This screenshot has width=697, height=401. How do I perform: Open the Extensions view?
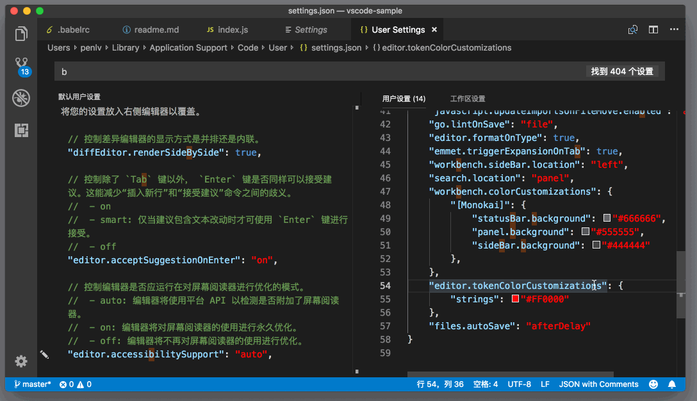click(21, 130)
